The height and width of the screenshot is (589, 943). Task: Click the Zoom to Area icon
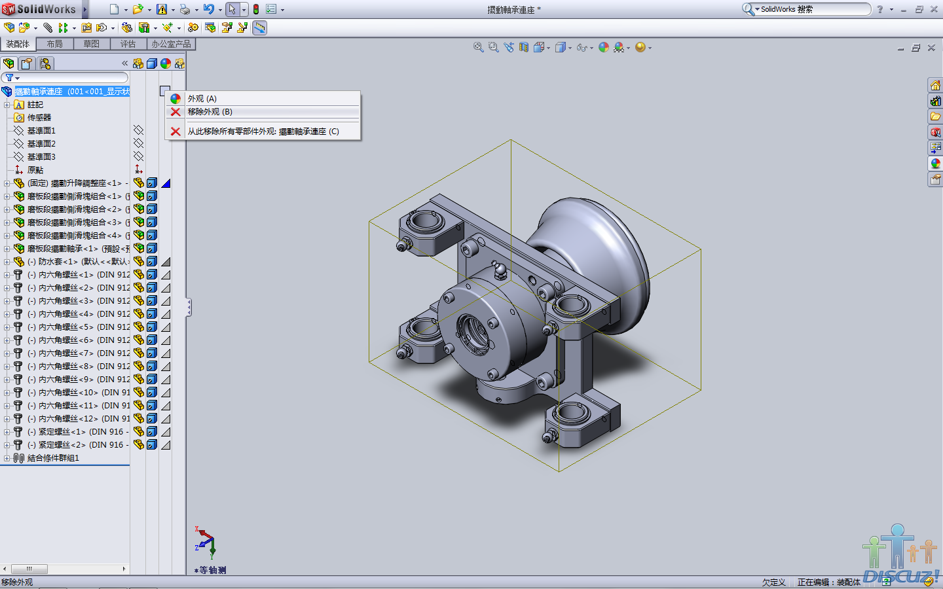pyautogui.click(x=494, y=47)
